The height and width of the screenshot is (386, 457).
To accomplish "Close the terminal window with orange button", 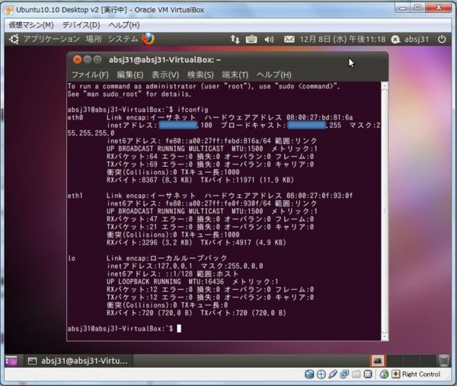I will [77, 59].
